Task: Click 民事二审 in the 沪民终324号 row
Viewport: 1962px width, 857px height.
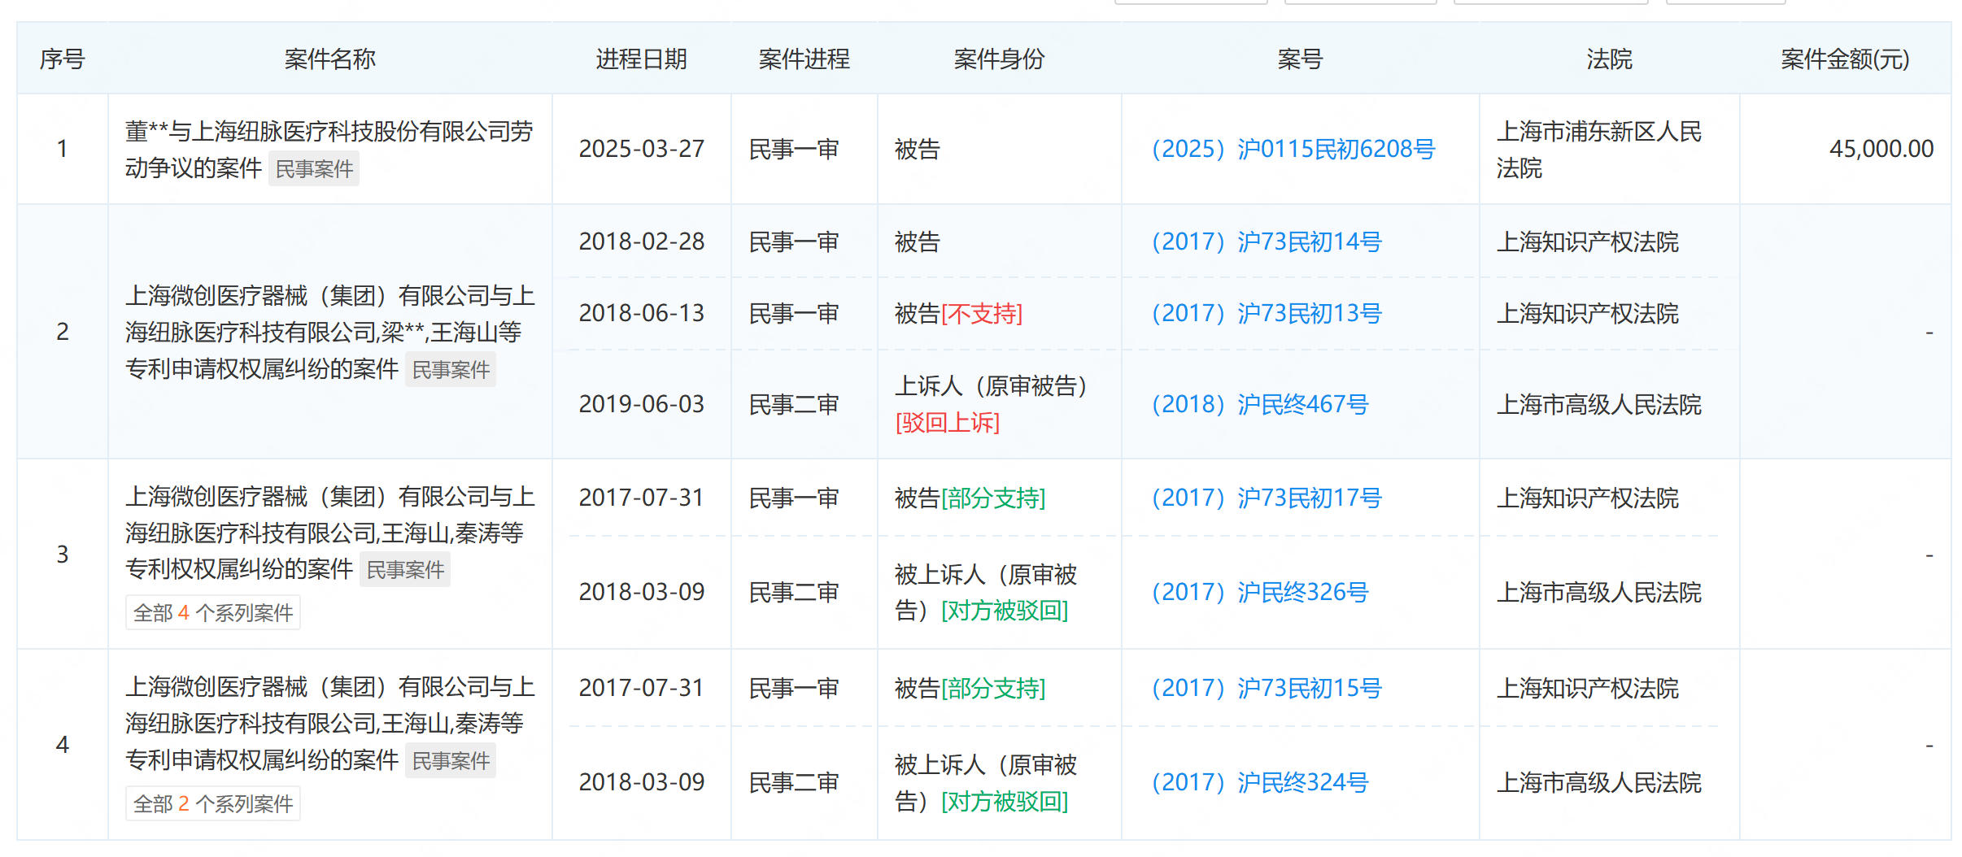Action: (794, 782)
